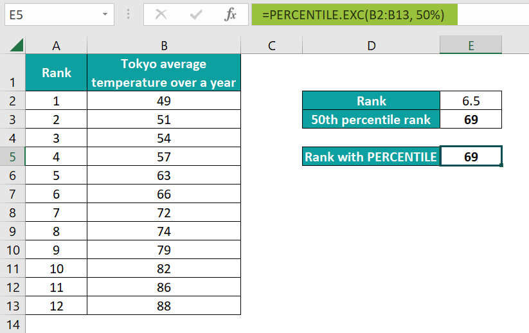Click the 50th percentile rank label cell

(x=371, y=119)
